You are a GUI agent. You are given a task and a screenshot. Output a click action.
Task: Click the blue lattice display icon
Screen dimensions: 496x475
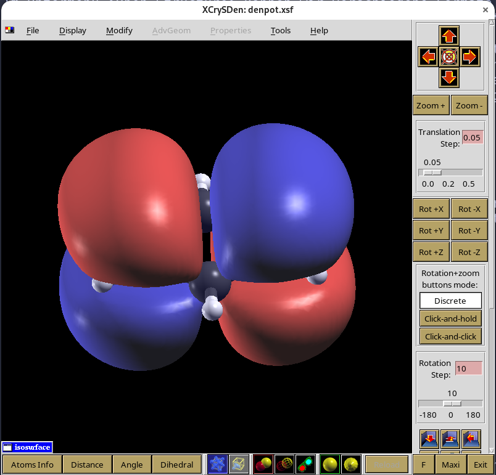coord(217,465)
